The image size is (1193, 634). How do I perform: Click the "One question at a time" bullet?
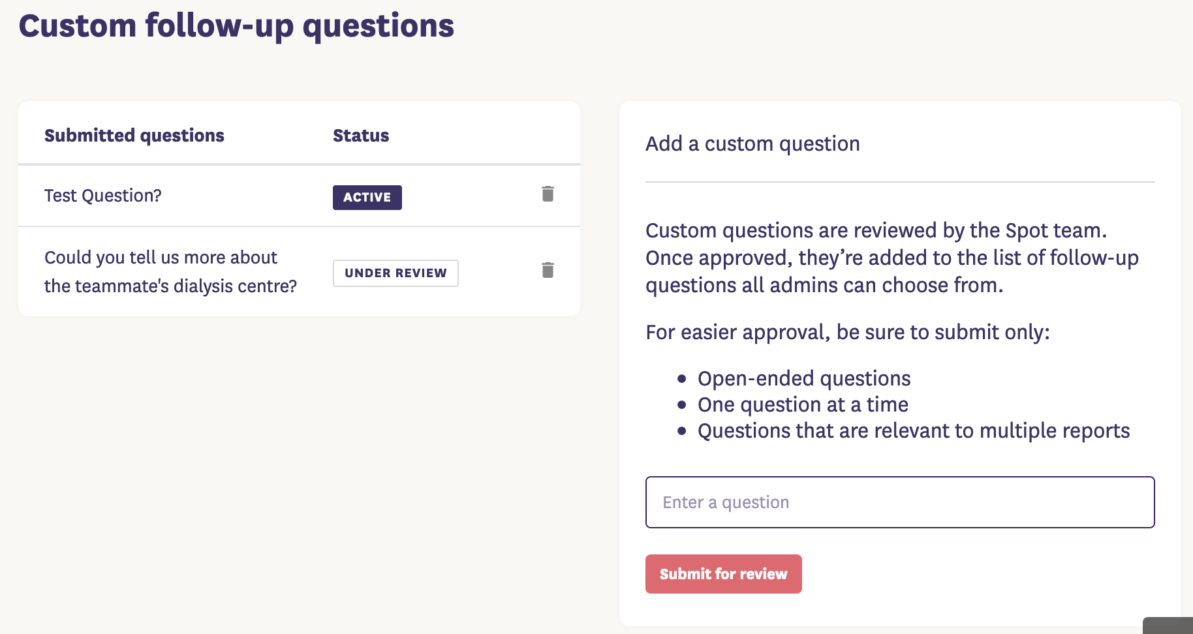tap(803, 404)
